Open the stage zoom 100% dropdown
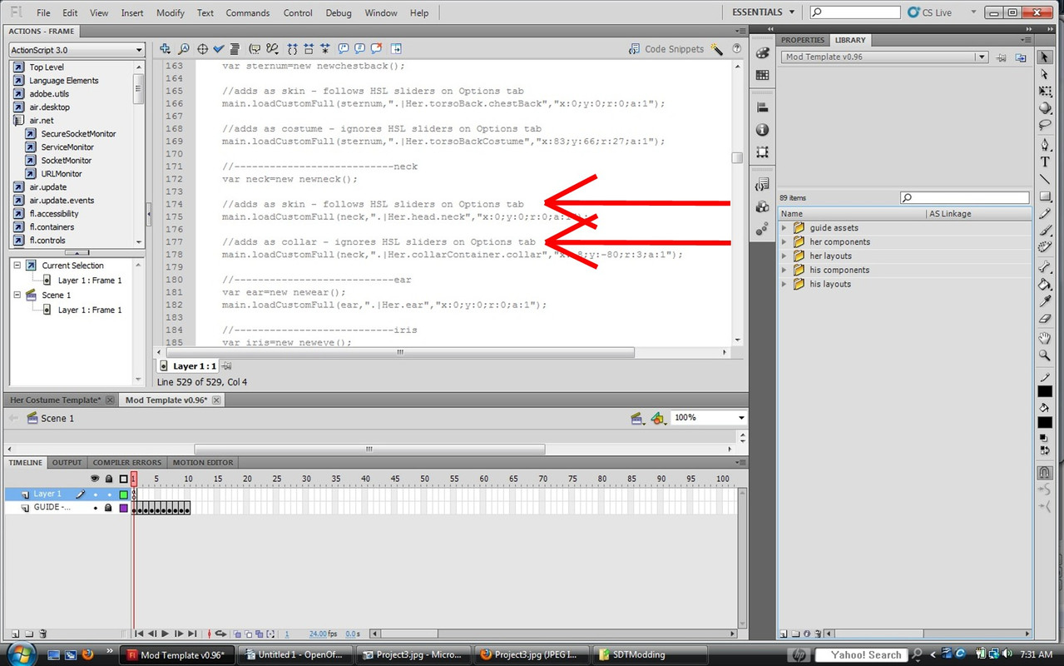1064x666 pixels. [708, 418]
